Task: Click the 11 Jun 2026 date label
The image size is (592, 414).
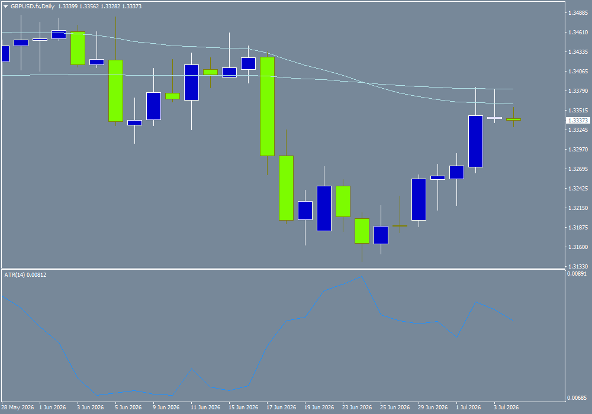Action: coord(205,407)
